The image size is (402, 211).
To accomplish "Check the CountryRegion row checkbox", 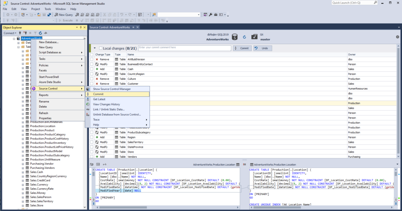I will point(91,74).
